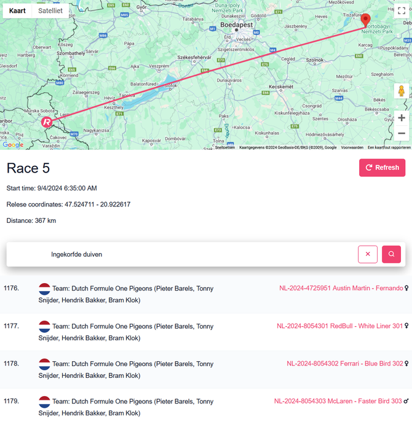This screenshot has width=412, height=425.
Task: Click the Szombathely label on map
Action: tap(71, 53)
